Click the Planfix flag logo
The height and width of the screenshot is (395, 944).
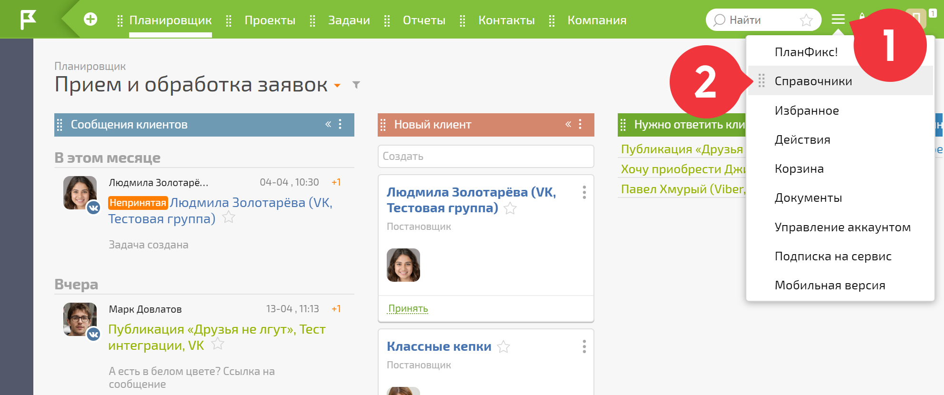coord(28,20)
